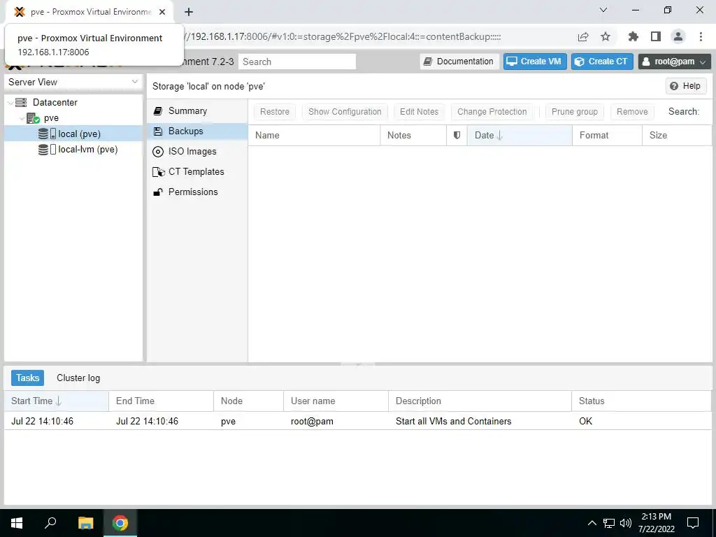The image size is (716, 537).
Task: Click the Help button
Action: (686, 86)
